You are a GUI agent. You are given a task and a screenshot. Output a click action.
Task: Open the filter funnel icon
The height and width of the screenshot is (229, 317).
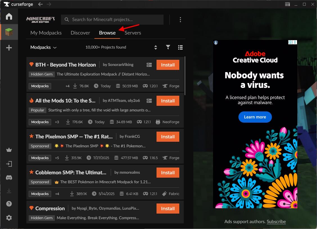click(x=168, y=47)
